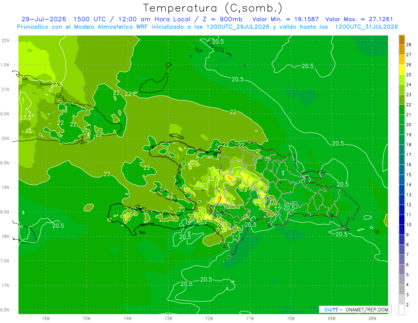Image resolution: width=418 pixels, height=323 pixels.
Task: Click the legend value '15'
Action: coord(409,175)
